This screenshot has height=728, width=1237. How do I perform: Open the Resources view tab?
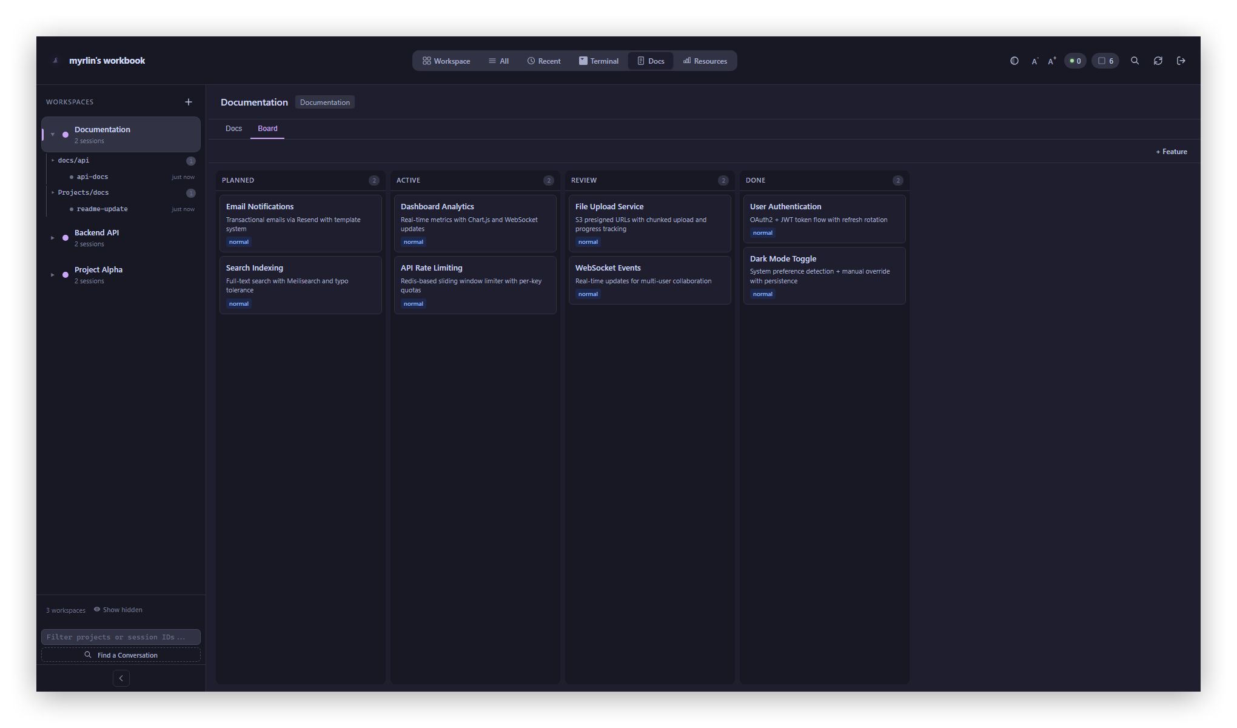705,61
